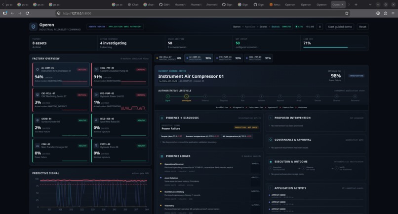
Task: Click the Signal lifecycle step marker
Action: tap(167, 96)
